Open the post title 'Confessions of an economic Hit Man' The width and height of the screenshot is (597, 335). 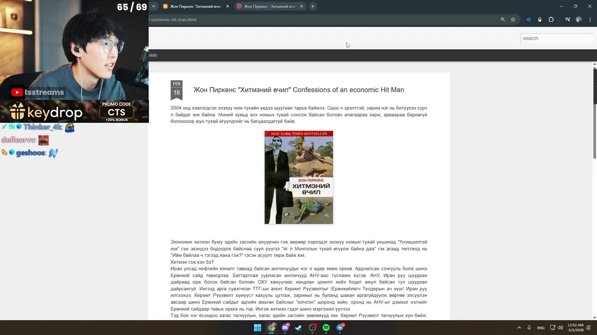pyautogui.click(x=298, y=90)
